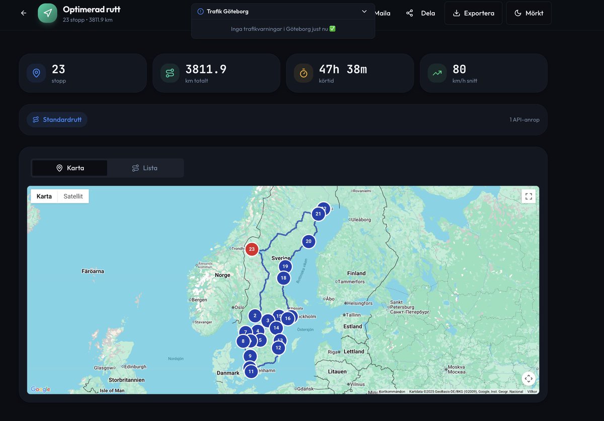This screenshot has height=421, width=604.
Task: Switch to the Lista tab
Action: (x=145, y=168)
